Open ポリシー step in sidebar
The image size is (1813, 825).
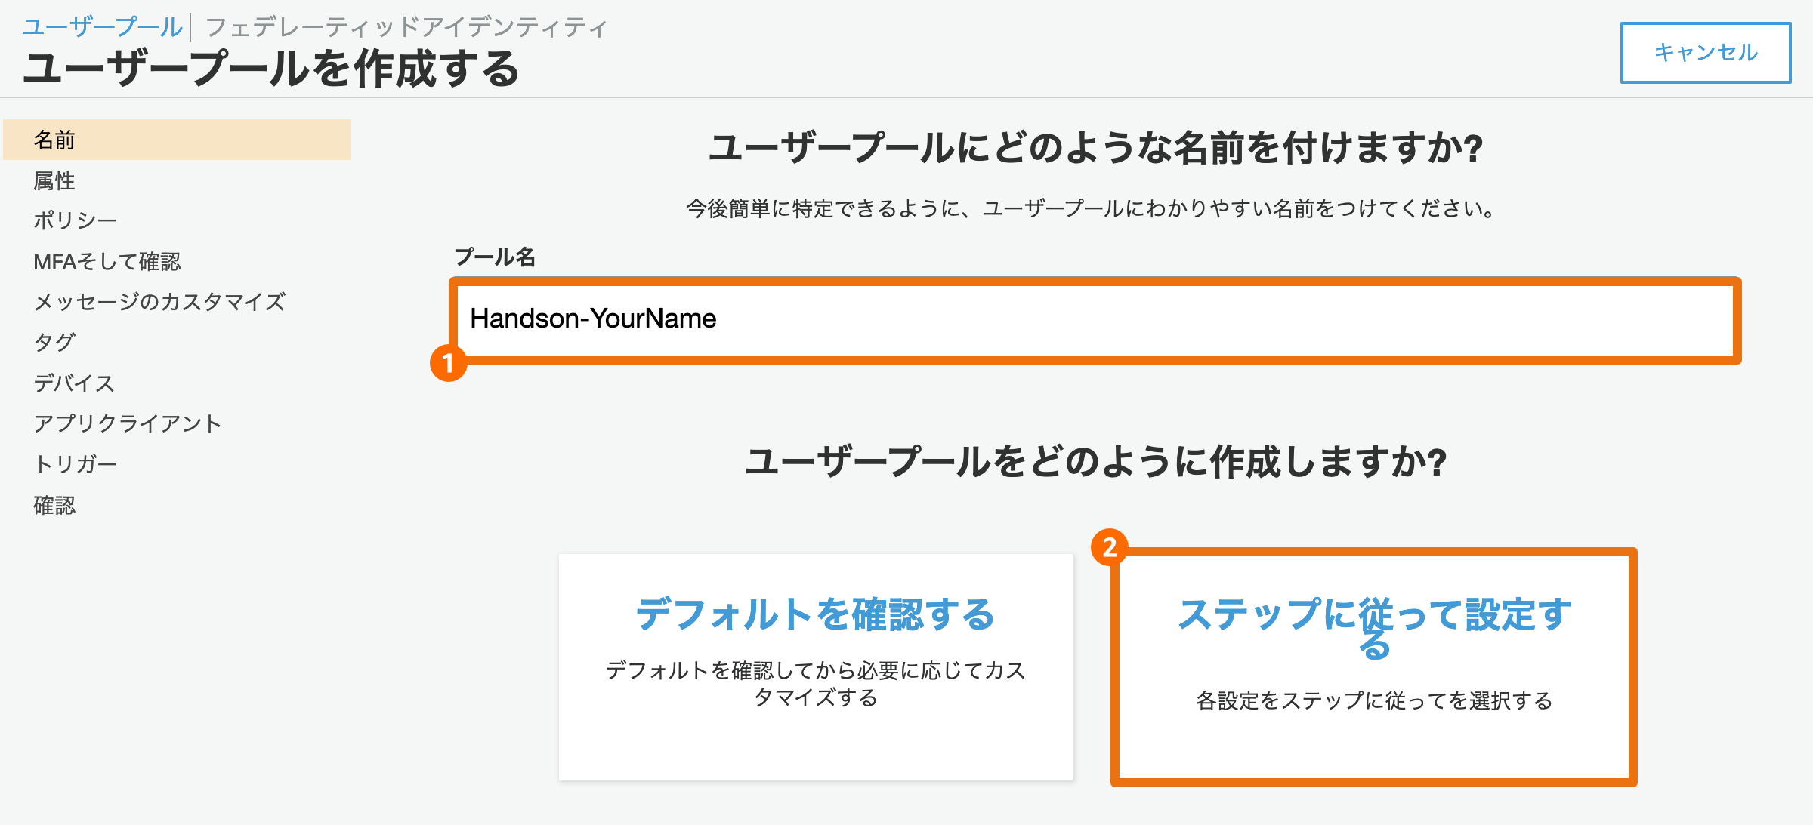pyautogui.click(x=75, y=220)
